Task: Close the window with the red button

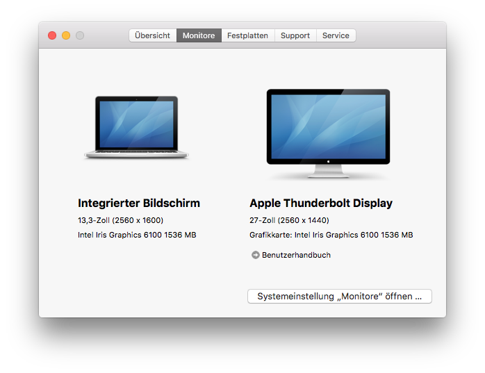Action: pyautogui.click(x=52, y=35)
